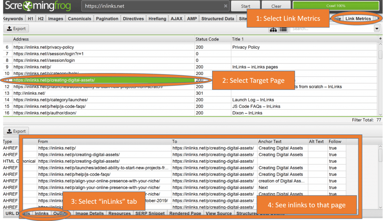Click the Start crawl button

[x=245, y=6]
